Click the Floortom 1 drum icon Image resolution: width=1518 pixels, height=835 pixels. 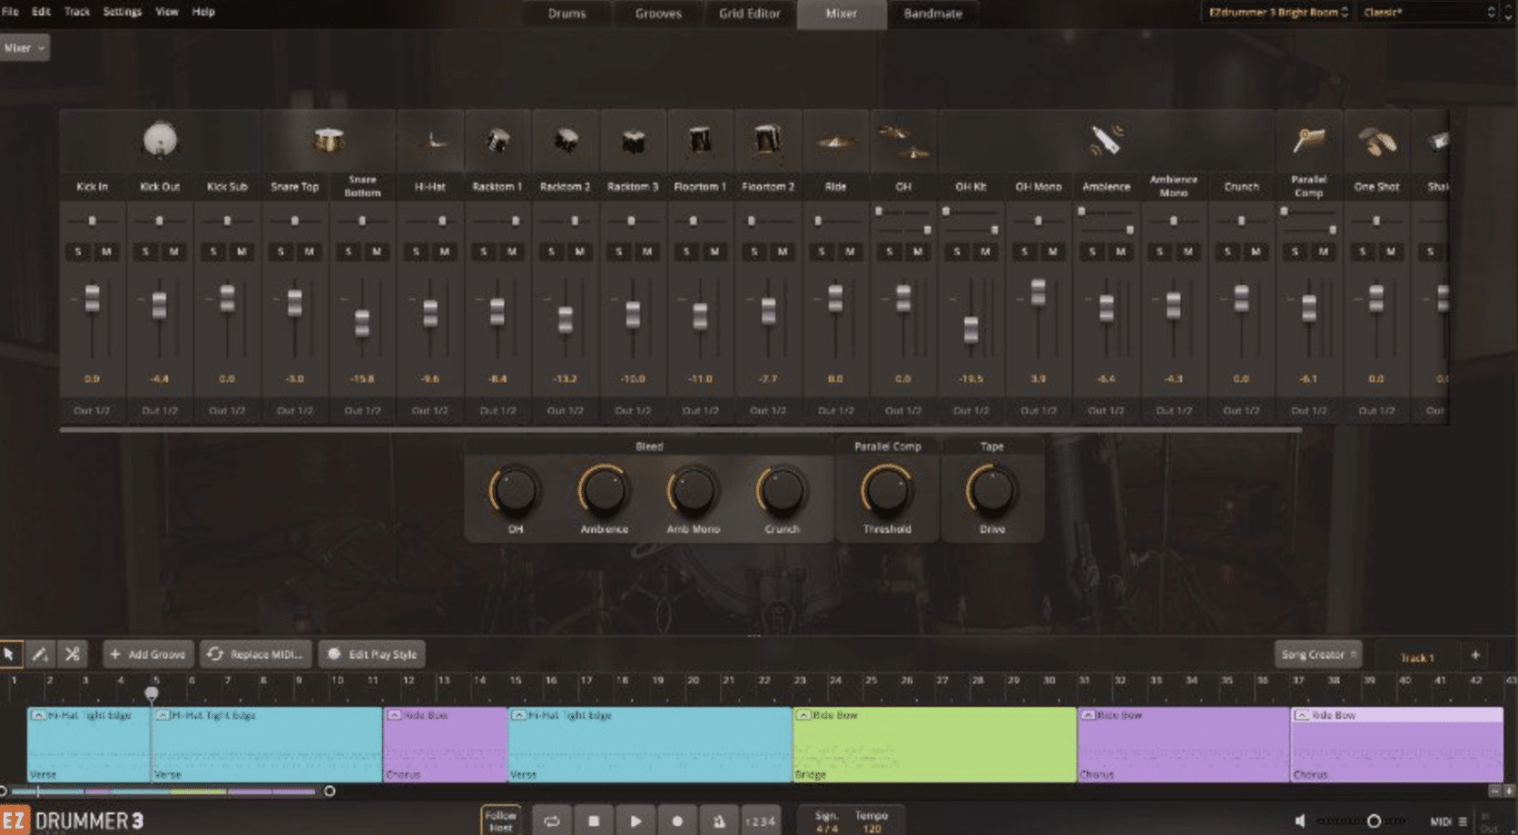pos(700,141)
